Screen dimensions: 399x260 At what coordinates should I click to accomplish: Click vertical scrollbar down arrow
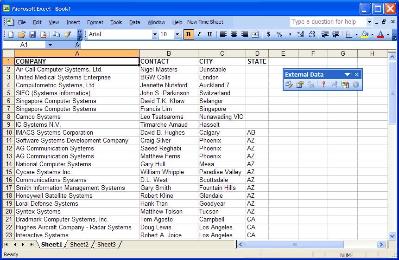[x=392, y=236]
